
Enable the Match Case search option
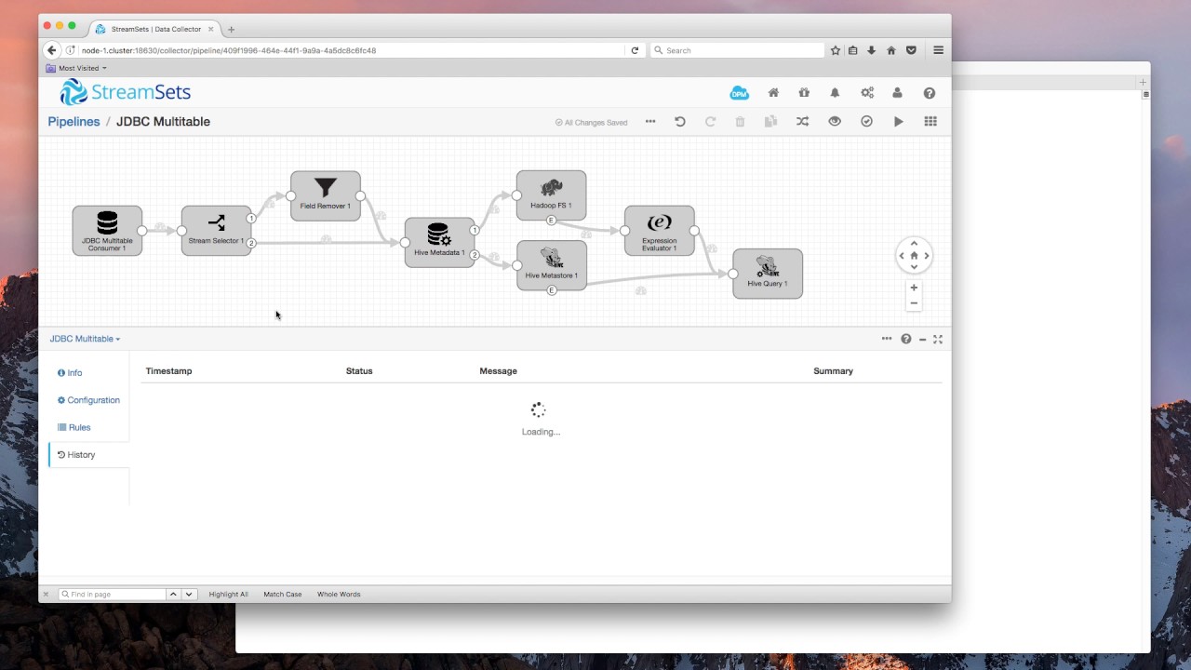(x=282, y=594)
